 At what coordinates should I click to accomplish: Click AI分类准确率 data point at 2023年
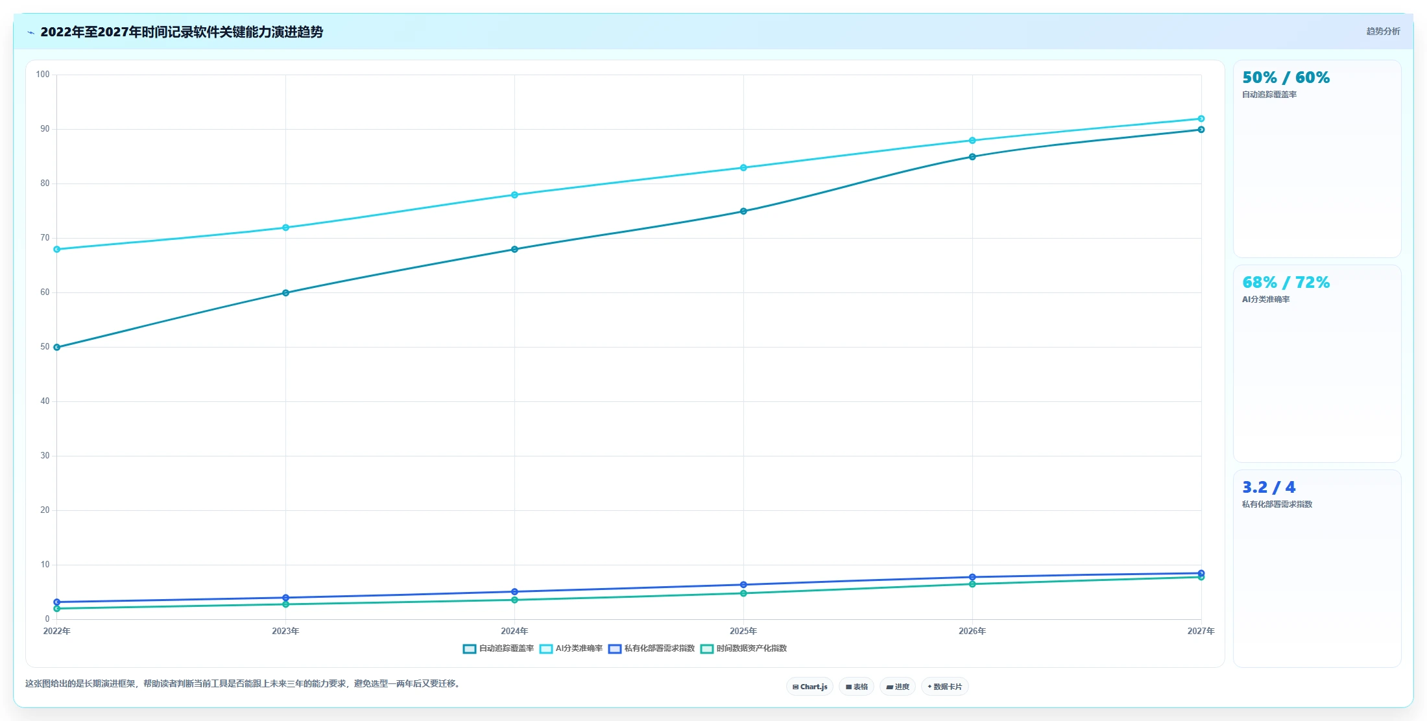[x=285, y=228]
